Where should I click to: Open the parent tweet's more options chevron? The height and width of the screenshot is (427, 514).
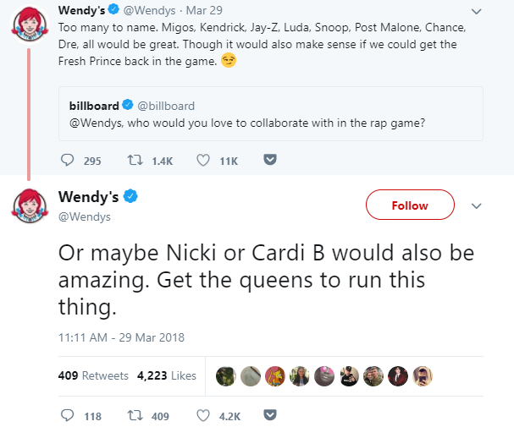[x=476, y=12]
